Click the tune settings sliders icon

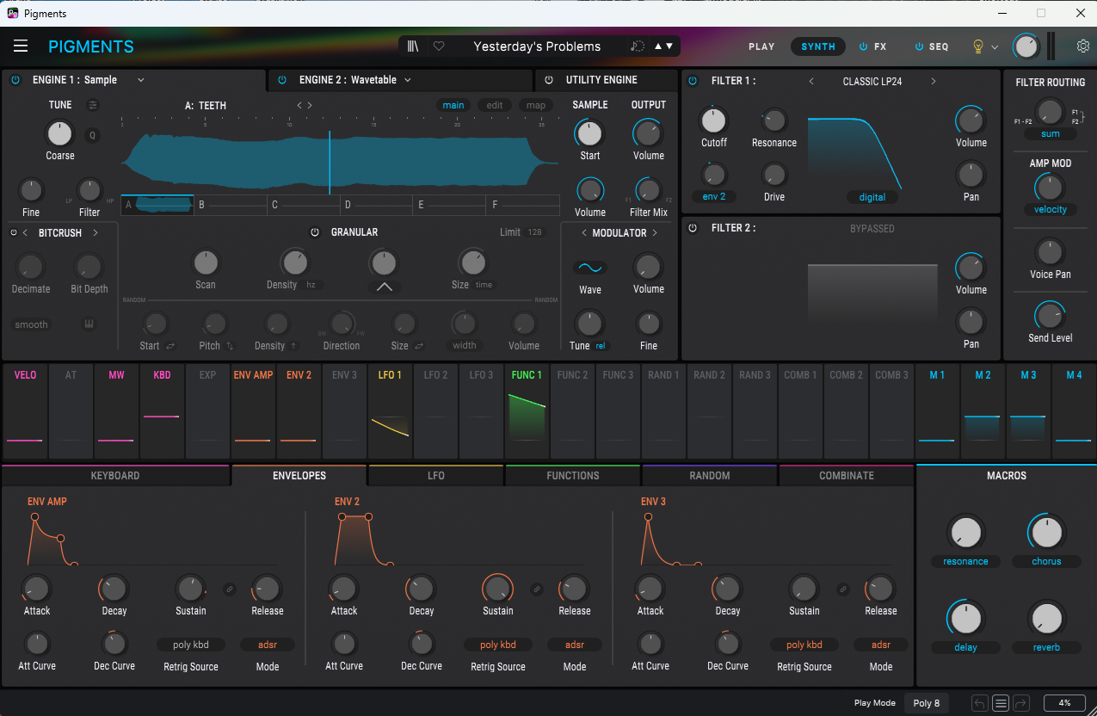coord(93,105)
